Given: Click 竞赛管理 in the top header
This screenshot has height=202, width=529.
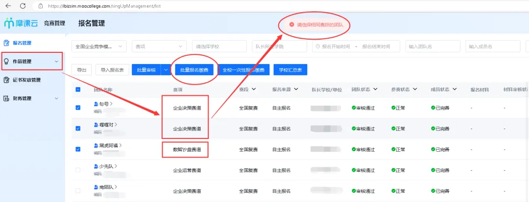Looking at the screenshot, I should (54, 23).
